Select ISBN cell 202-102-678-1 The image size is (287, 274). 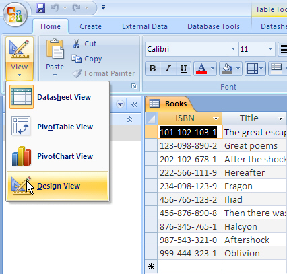click(190, 160)
